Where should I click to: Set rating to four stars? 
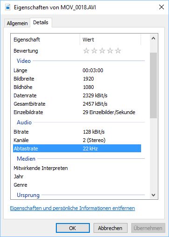point(110,51)
